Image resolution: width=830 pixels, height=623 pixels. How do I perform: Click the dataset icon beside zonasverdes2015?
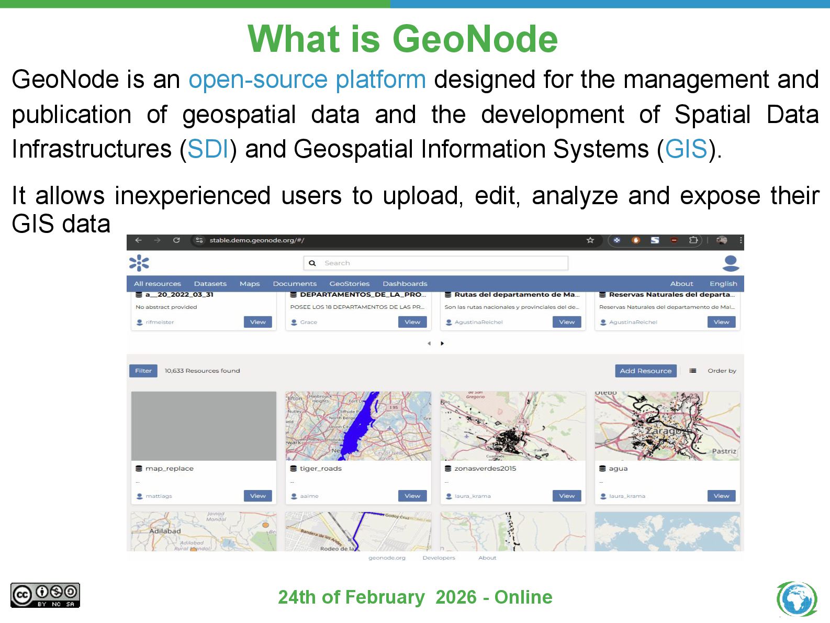[448, 469]
